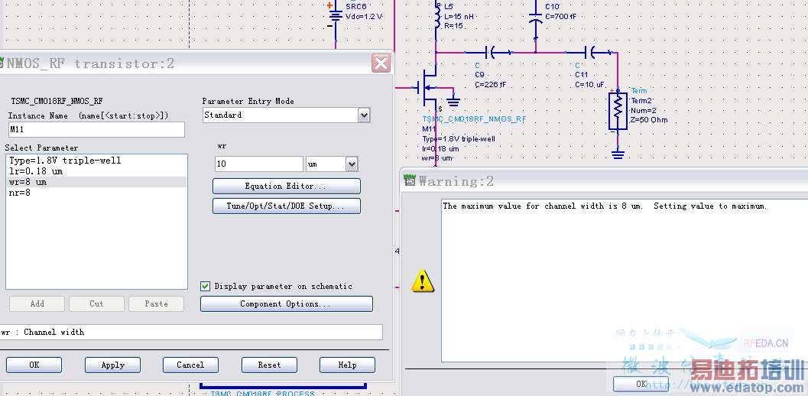This screenshot has height=396, width=808.
Task: Reset the transistor parameters
Action: pyautogui.click(x=269, y=365)
